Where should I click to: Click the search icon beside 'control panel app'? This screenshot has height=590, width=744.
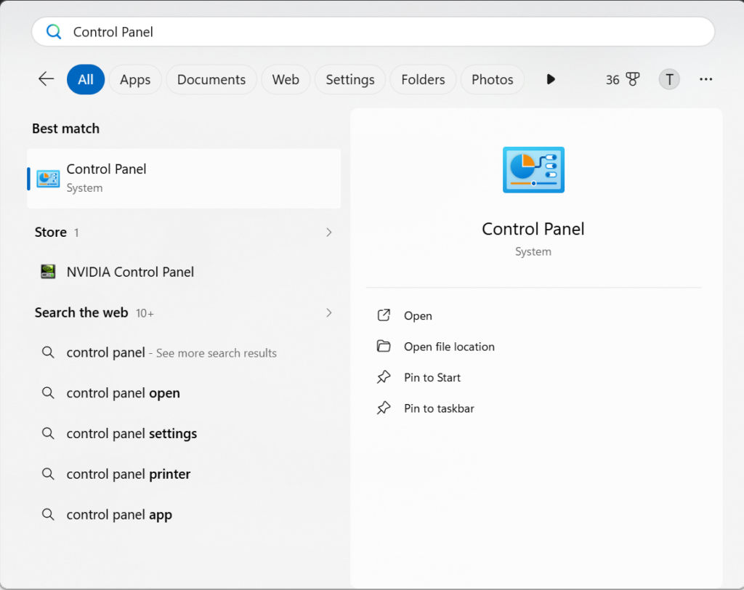(48, 514)
